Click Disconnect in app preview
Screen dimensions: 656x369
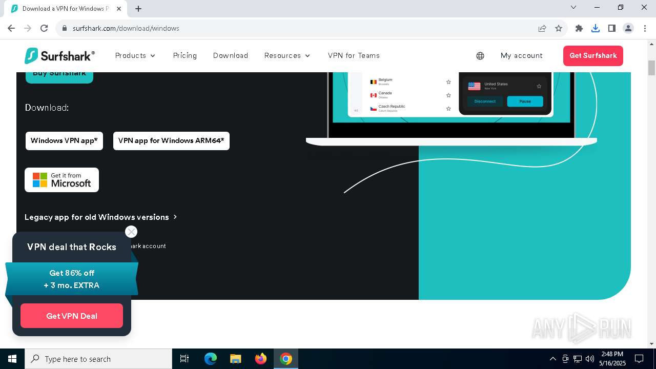485,101
